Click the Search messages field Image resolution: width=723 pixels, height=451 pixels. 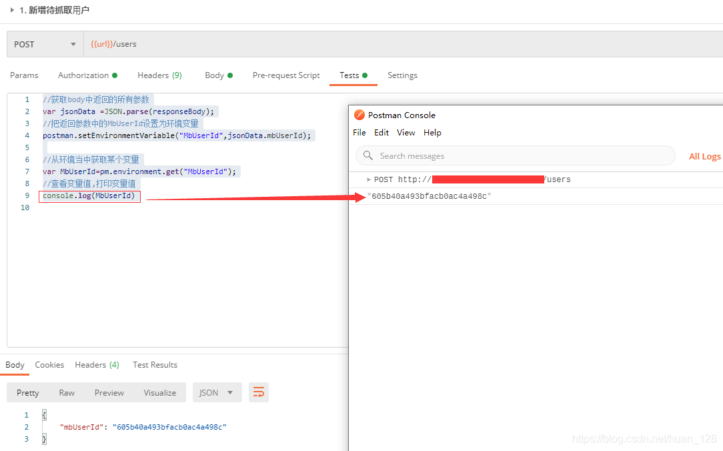click(x=520, y=155)
